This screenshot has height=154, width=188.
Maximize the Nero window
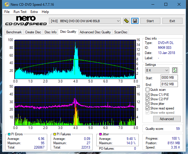[x=166, y=4]
